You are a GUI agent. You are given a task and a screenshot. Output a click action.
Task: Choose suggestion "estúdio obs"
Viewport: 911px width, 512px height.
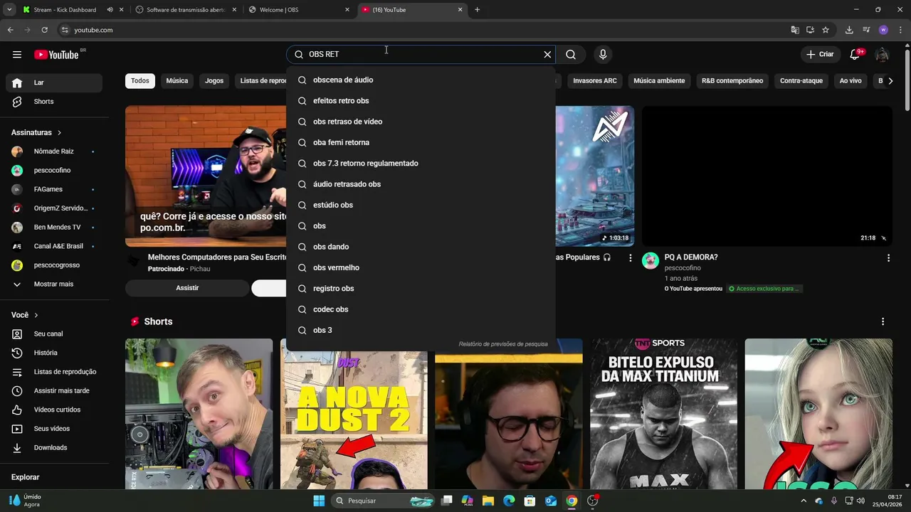(x=421, y=205)
